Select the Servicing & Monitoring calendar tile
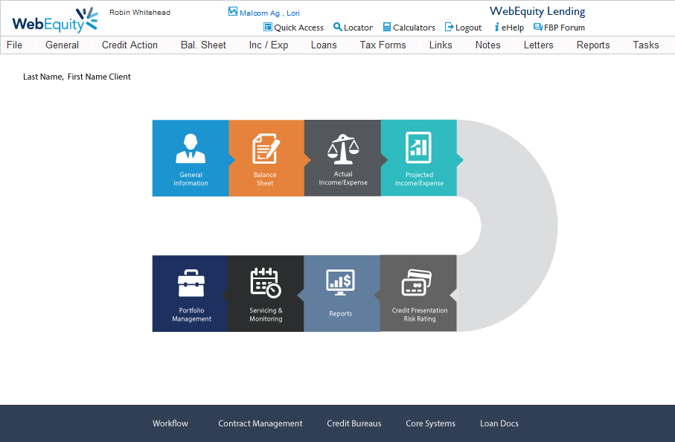 [266, 293]
